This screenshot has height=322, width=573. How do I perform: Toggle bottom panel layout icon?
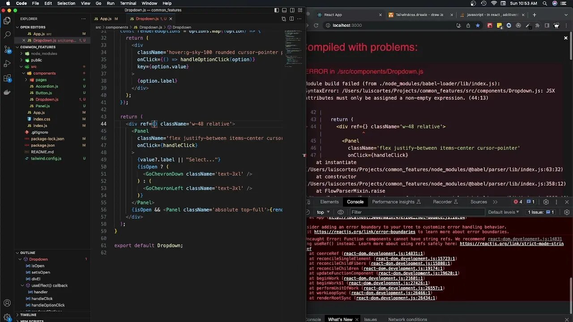(x=284, y=10)
